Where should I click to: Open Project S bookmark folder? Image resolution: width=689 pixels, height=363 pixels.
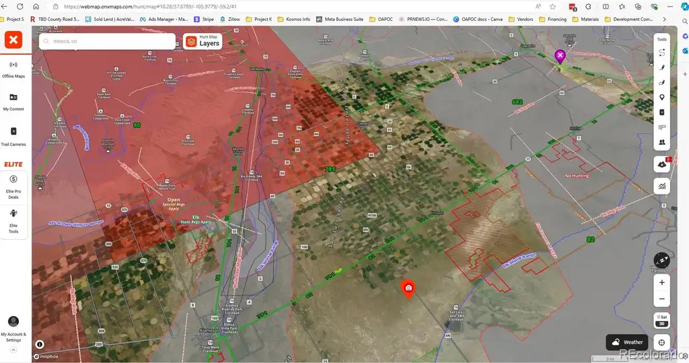point(12,20)
